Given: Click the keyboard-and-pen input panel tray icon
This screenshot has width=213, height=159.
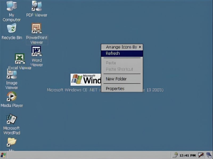Looking at the screenshot, I should coord(201,155).
